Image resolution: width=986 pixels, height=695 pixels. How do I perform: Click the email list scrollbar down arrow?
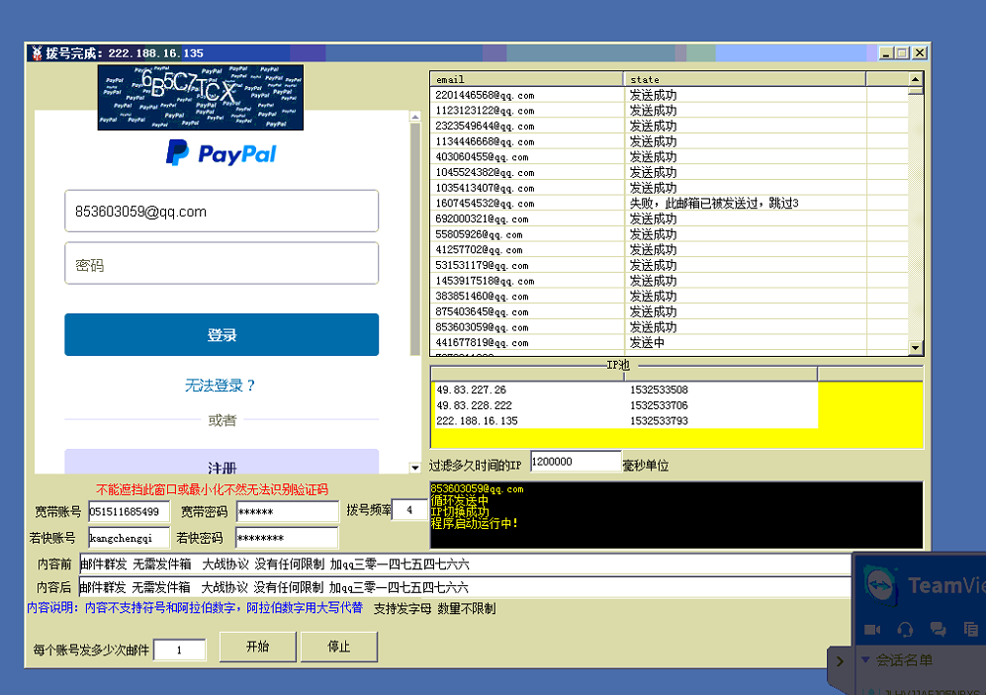point(916,347)
